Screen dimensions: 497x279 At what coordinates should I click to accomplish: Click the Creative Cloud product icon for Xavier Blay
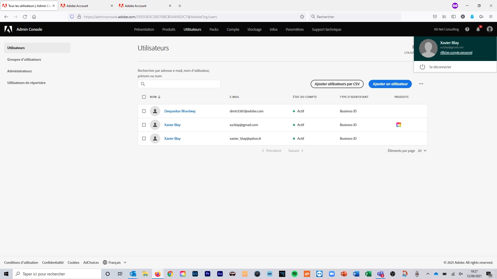(x=398, y=125)
